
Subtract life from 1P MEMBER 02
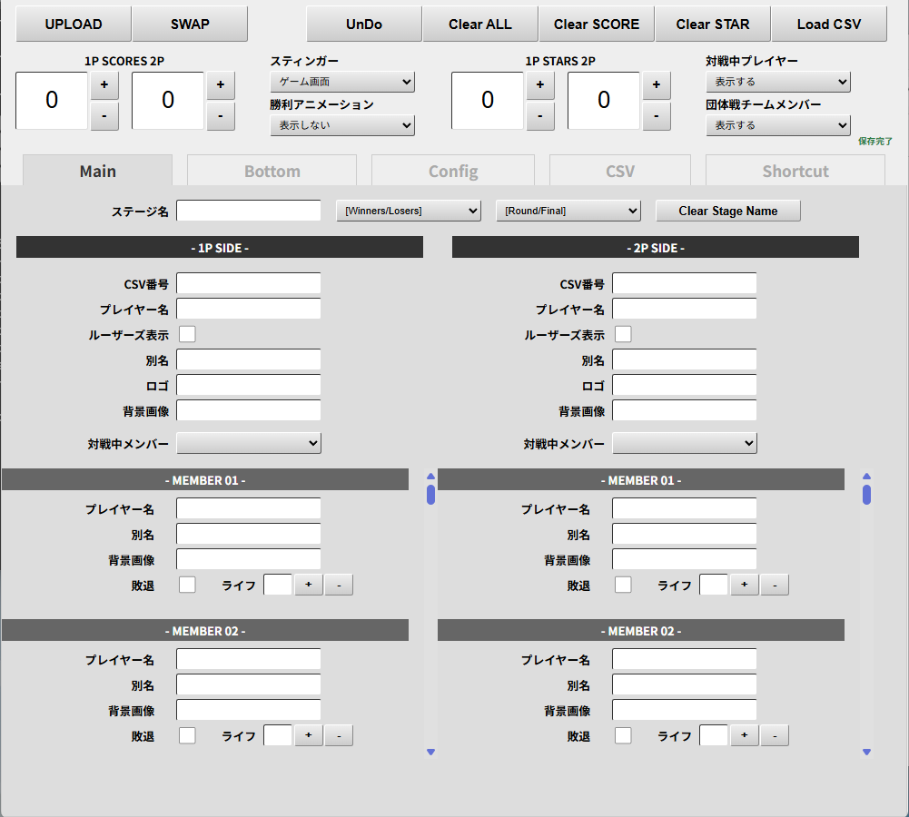(x=339, y=735)
